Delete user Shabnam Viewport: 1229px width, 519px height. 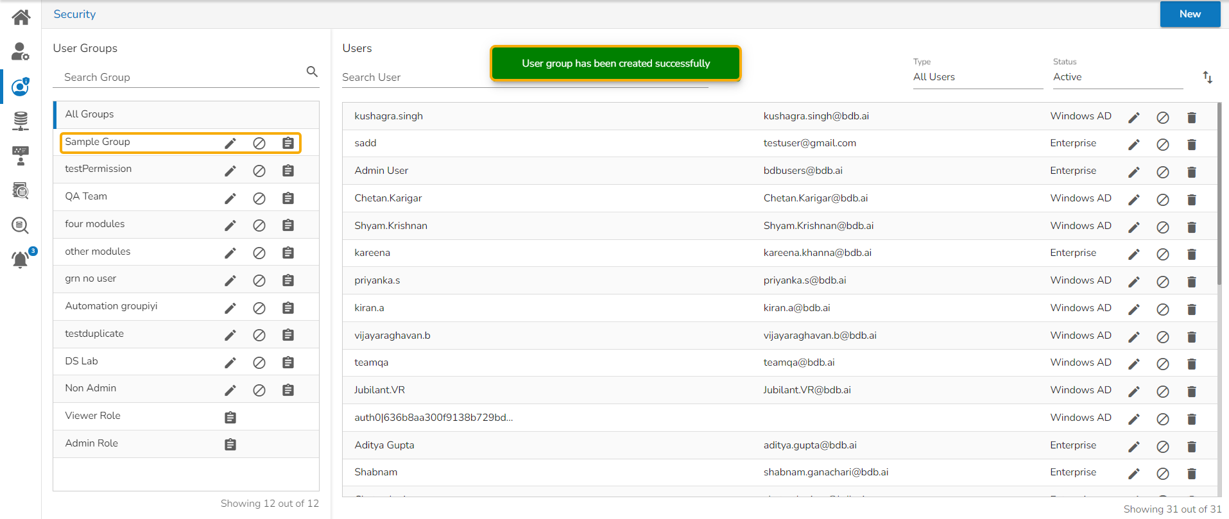pyautogui.click(x=1192, y=473)
